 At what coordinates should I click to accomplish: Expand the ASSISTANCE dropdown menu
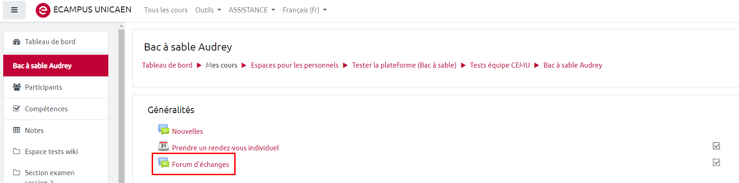[252, 10]
